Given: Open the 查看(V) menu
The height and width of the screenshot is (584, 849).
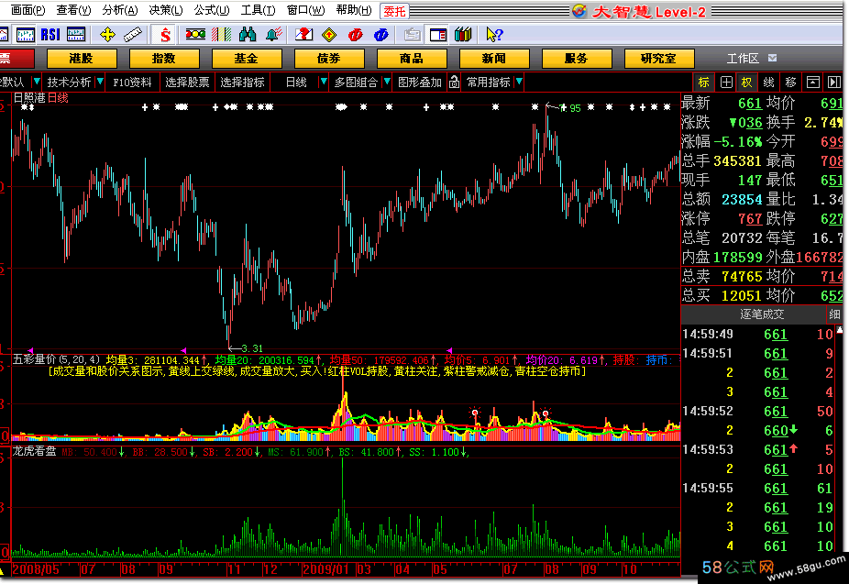Looking at the screenshot, I should (x=73, y=10).
